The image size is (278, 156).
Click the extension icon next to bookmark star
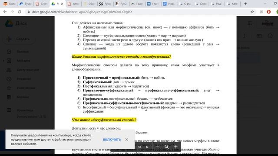261,12
